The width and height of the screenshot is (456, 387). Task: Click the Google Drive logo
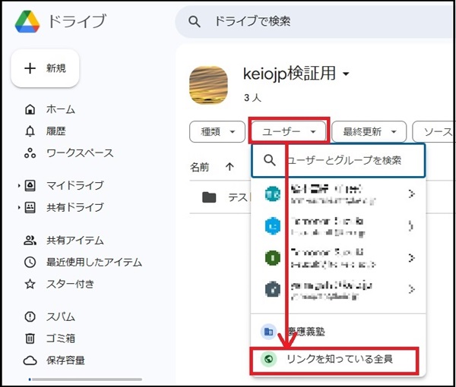tap(27, 21)
